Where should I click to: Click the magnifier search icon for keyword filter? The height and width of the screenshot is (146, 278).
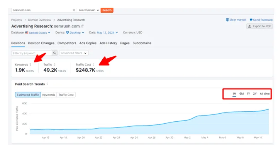(x=54, y=53)
